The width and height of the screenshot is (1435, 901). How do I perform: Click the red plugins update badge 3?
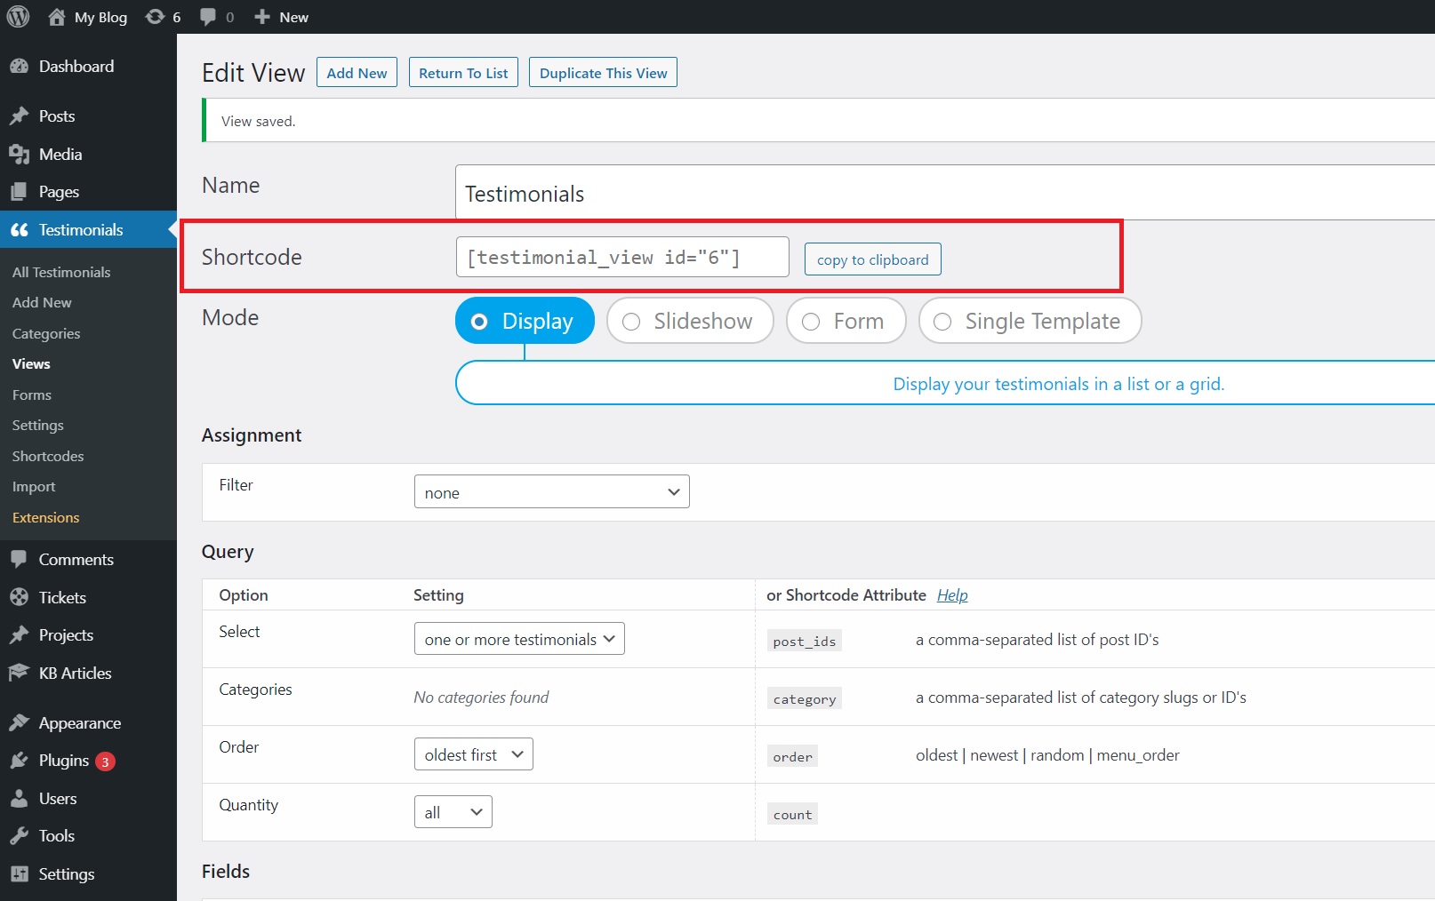(x=105, y=761)
